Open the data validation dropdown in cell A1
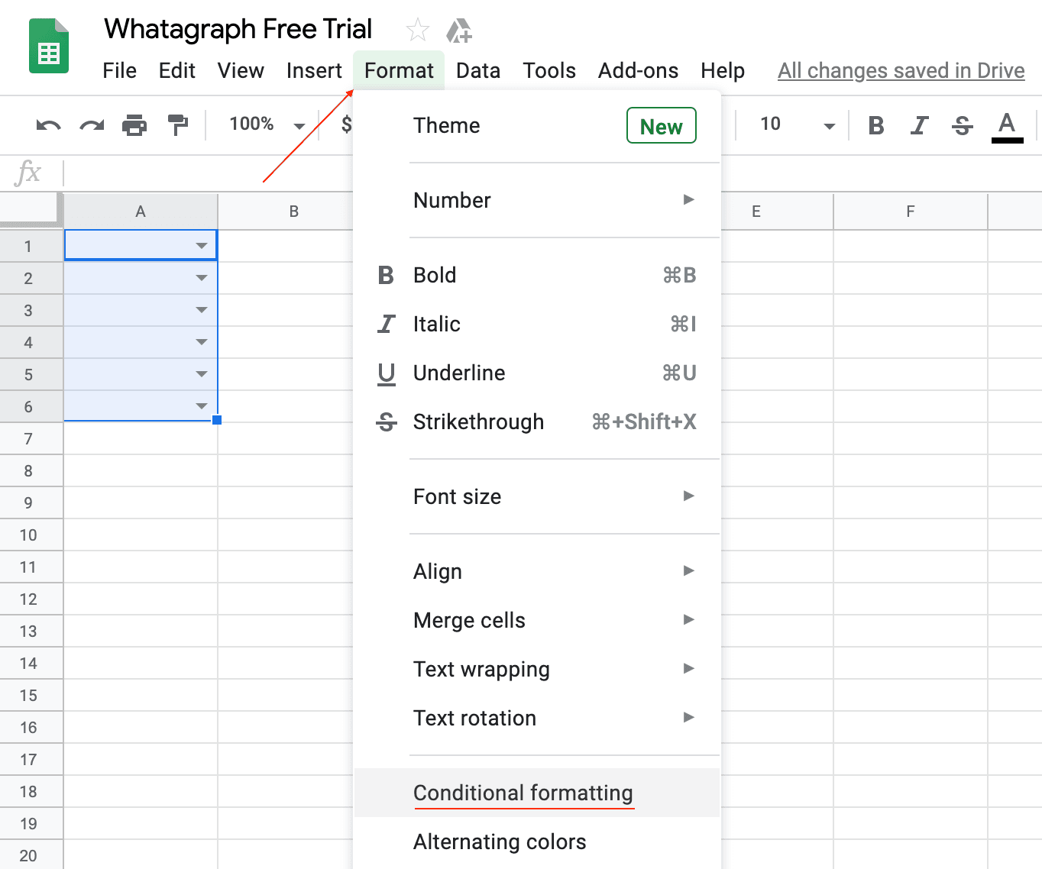1042x869 pixels. pyautogui.click(x=201, y=245)
